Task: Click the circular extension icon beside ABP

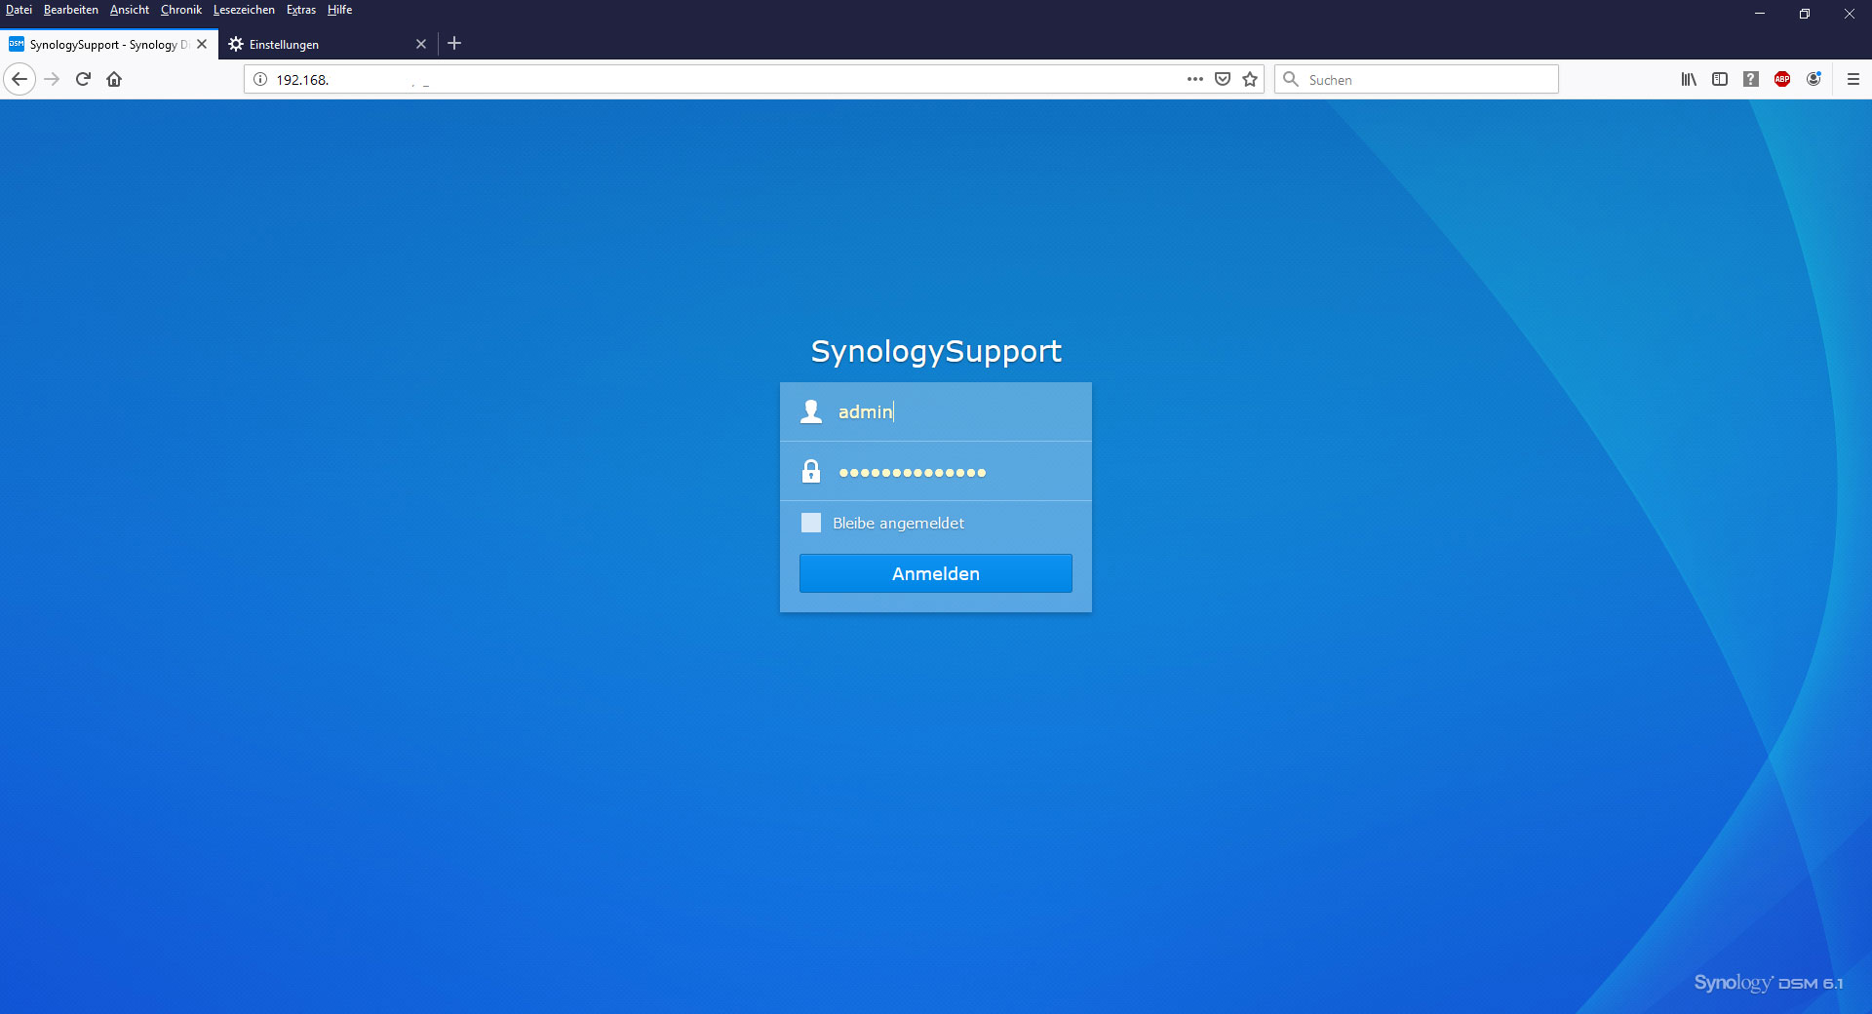Action: pos(1813,79)
